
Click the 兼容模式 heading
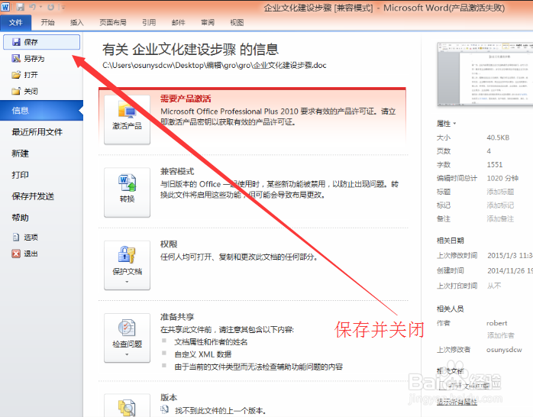click(x=177, y=171)
